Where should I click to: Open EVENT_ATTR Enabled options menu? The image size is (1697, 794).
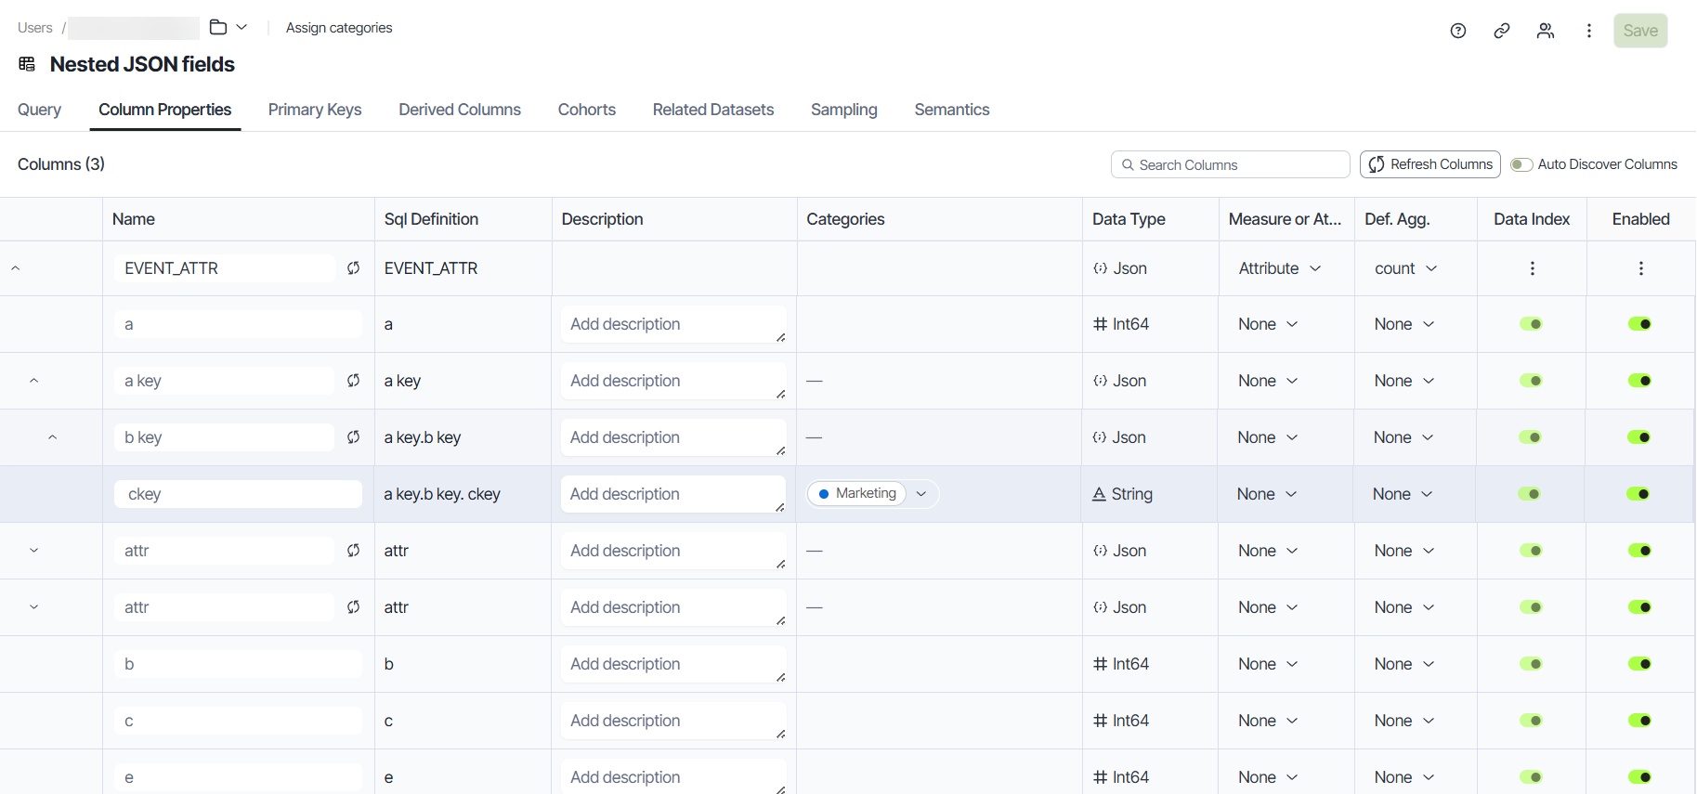coord(1641,268)
